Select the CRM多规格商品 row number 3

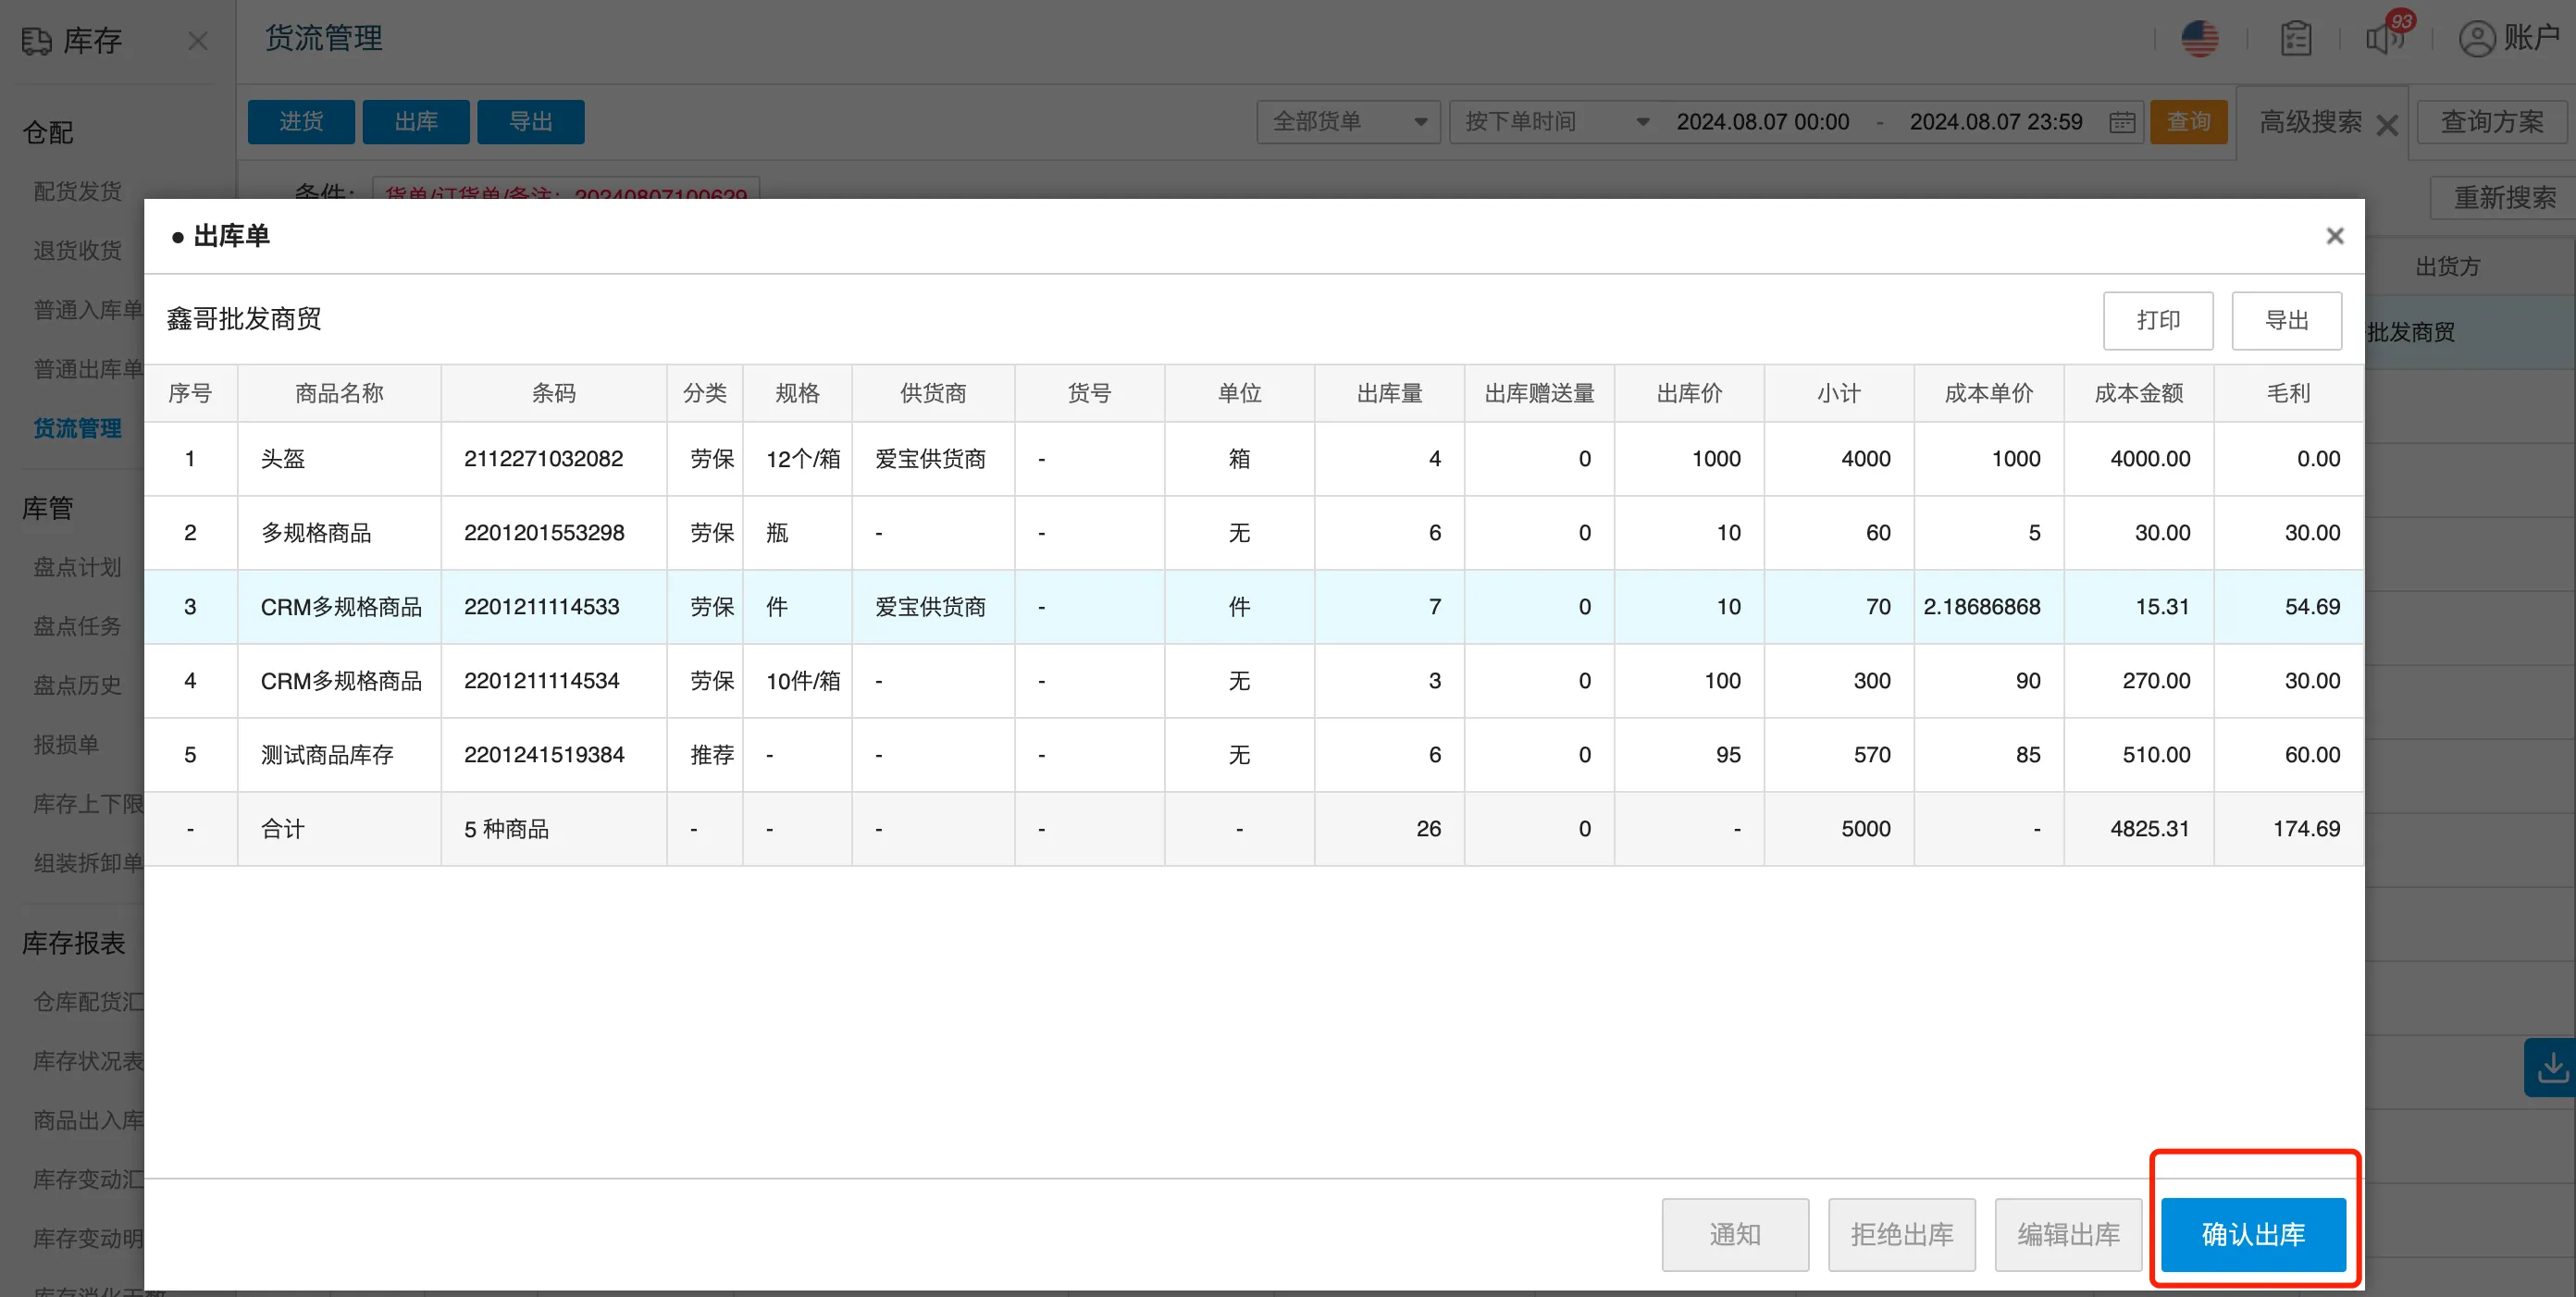click(x=340, y=607)
